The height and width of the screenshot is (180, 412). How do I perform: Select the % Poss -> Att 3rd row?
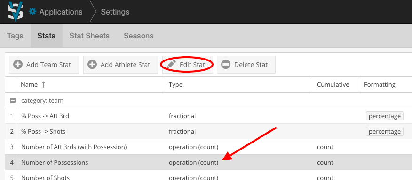[208, 116]
